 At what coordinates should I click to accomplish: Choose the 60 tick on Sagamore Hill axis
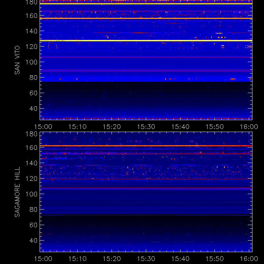(34, 225)
